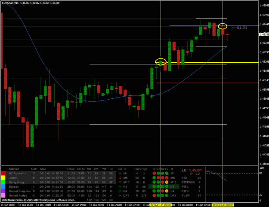This screenshot has height=207, width=269.
Task: Click the green Hong Kong session color swatch
Action: (3, 182)
